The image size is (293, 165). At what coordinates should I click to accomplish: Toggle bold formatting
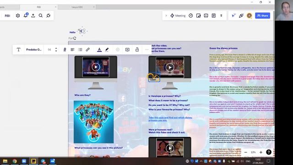pos(65,49)
